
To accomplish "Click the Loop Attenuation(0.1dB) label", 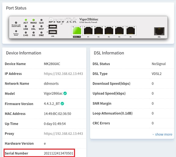I will (x=112, y=113).
